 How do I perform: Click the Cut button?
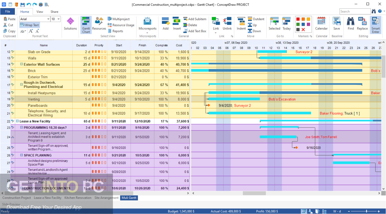[8, 25]
